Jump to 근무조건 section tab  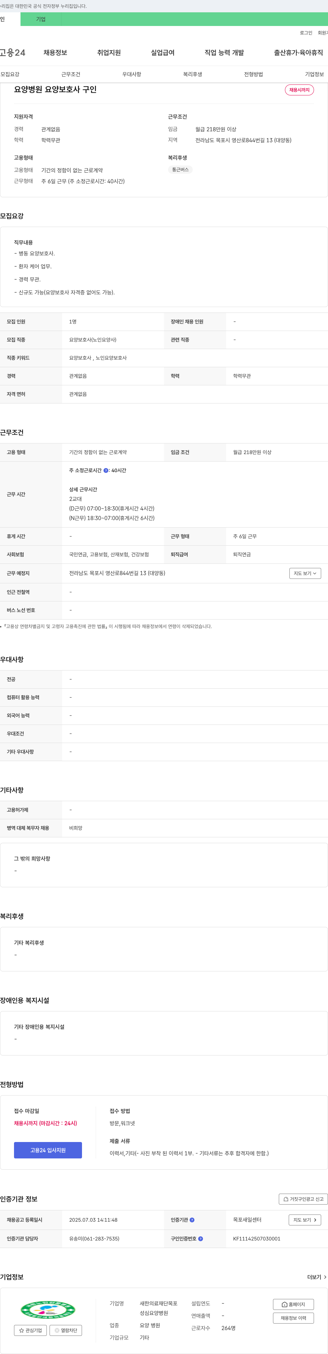(71, 74)
